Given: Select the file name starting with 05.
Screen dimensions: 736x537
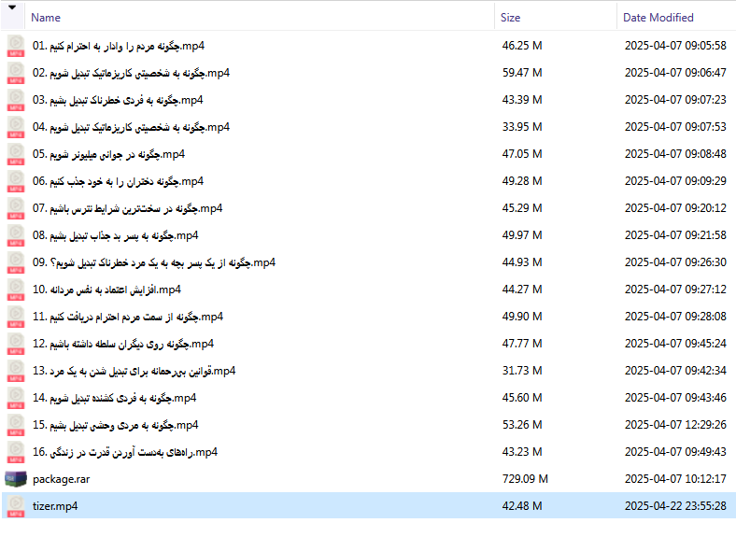Looking at the screenshot, I should [108, 154].
